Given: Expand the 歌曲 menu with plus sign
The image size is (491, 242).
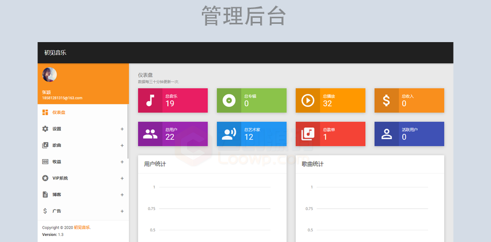Looking at the screenshot, I should [x=122, y=146].
